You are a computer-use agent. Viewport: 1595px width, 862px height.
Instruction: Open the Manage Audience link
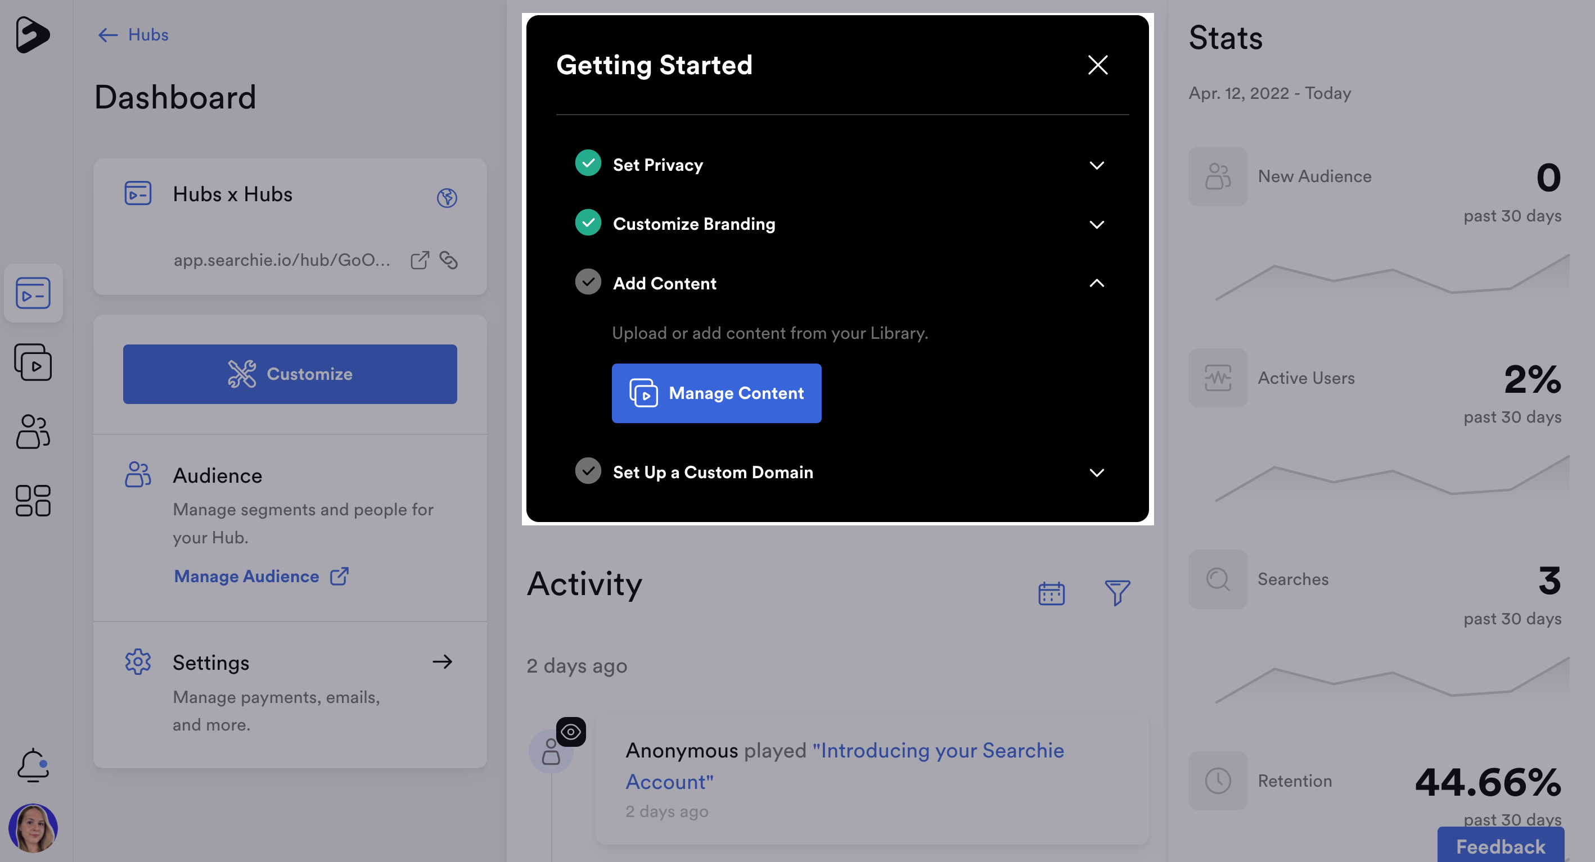click(x=262, y=576)
